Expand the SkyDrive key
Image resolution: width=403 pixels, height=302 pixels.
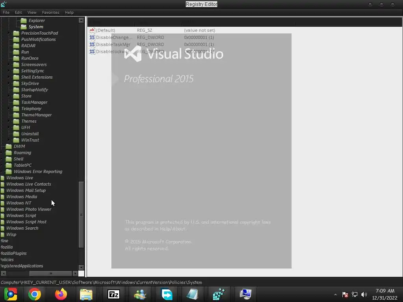(x=9, y=83)
